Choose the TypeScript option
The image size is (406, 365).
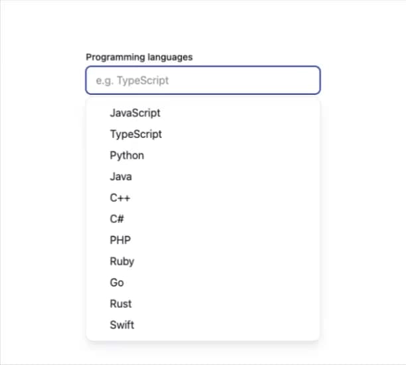coord(203,134)
